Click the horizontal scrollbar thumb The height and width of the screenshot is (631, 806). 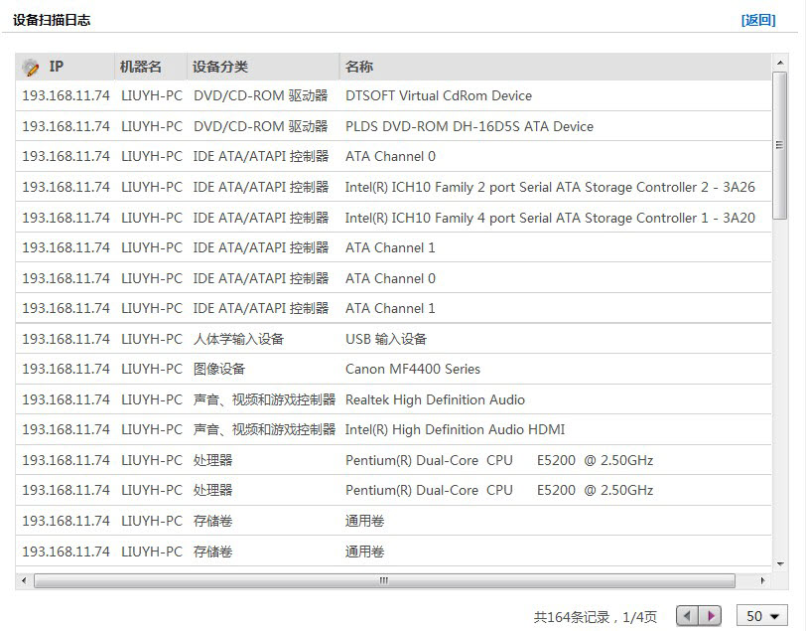pos(383,580)
